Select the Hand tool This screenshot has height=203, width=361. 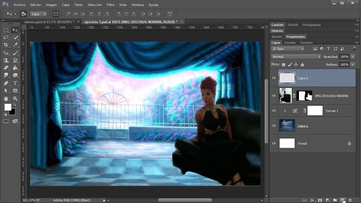6,99
